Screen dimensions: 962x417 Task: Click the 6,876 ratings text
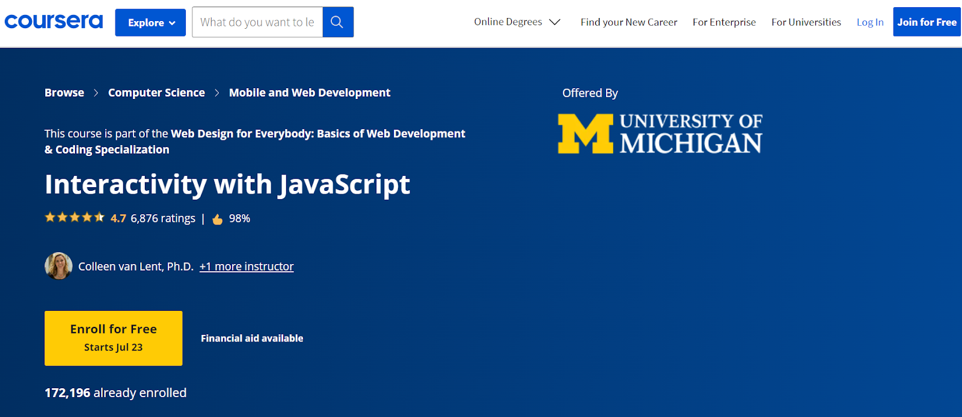(163, 218)
